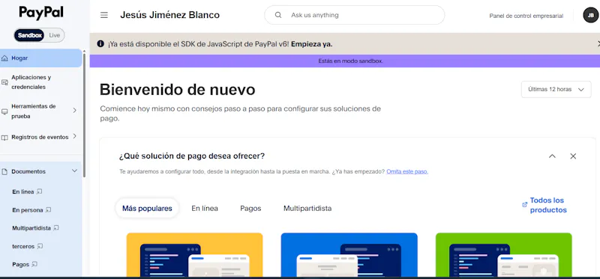
Task: Click the Hogar home icon
Action: (x=4, y=58)
